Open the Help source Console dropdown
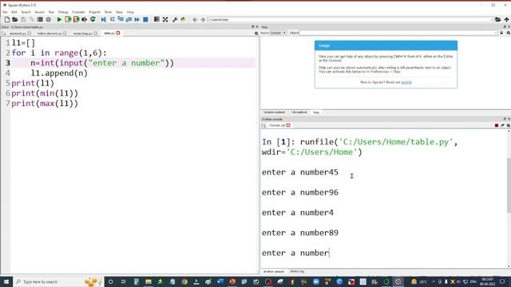 278,33
